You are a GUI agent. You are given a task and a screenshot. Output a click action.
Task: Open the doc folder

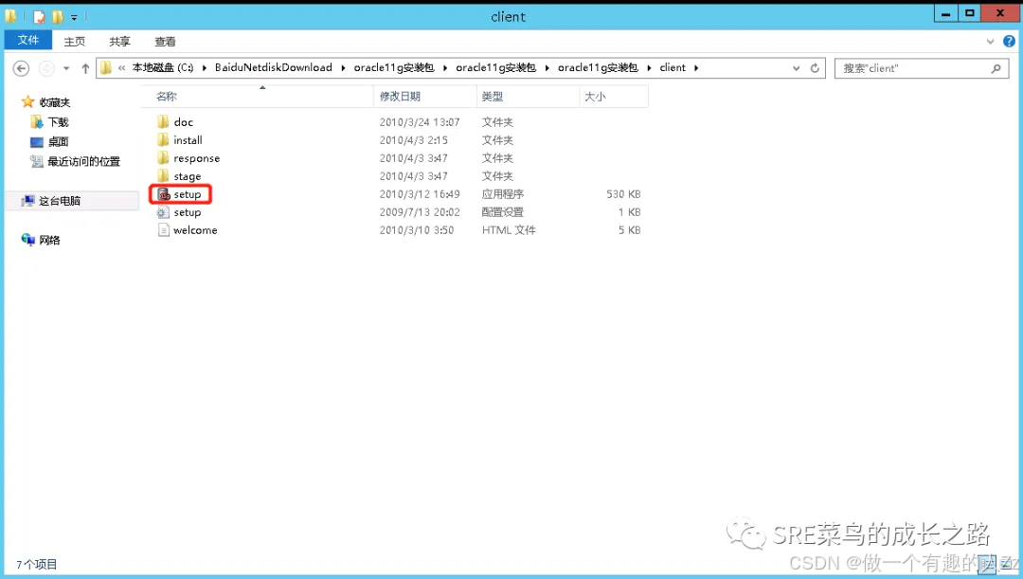(182, 121)
